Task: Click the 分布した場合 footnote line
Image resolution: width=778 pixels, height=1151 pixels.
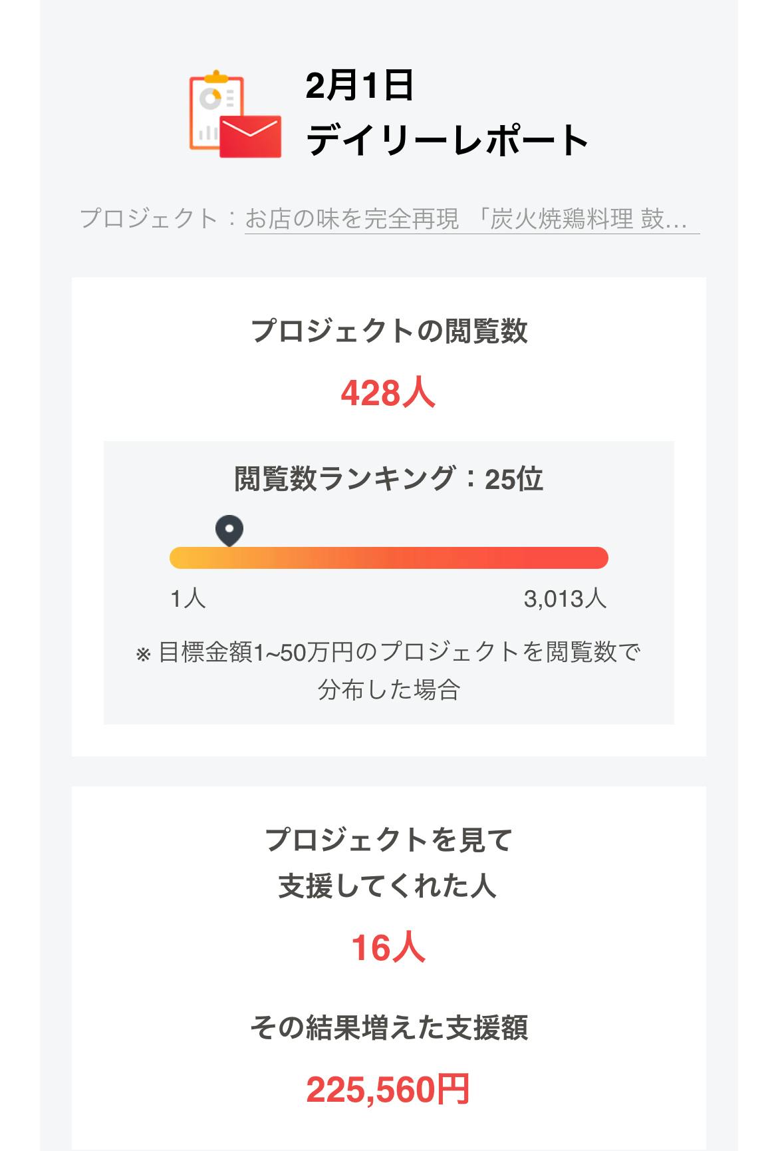Action: pyautogui.click(x=389, y=690)
